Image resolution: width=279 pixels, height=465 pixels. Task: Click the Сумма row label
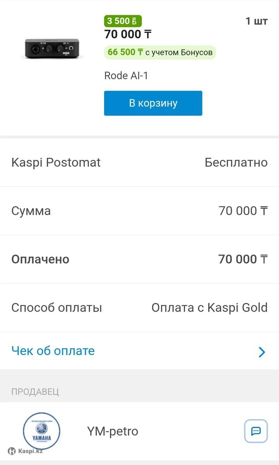[31, 211]
